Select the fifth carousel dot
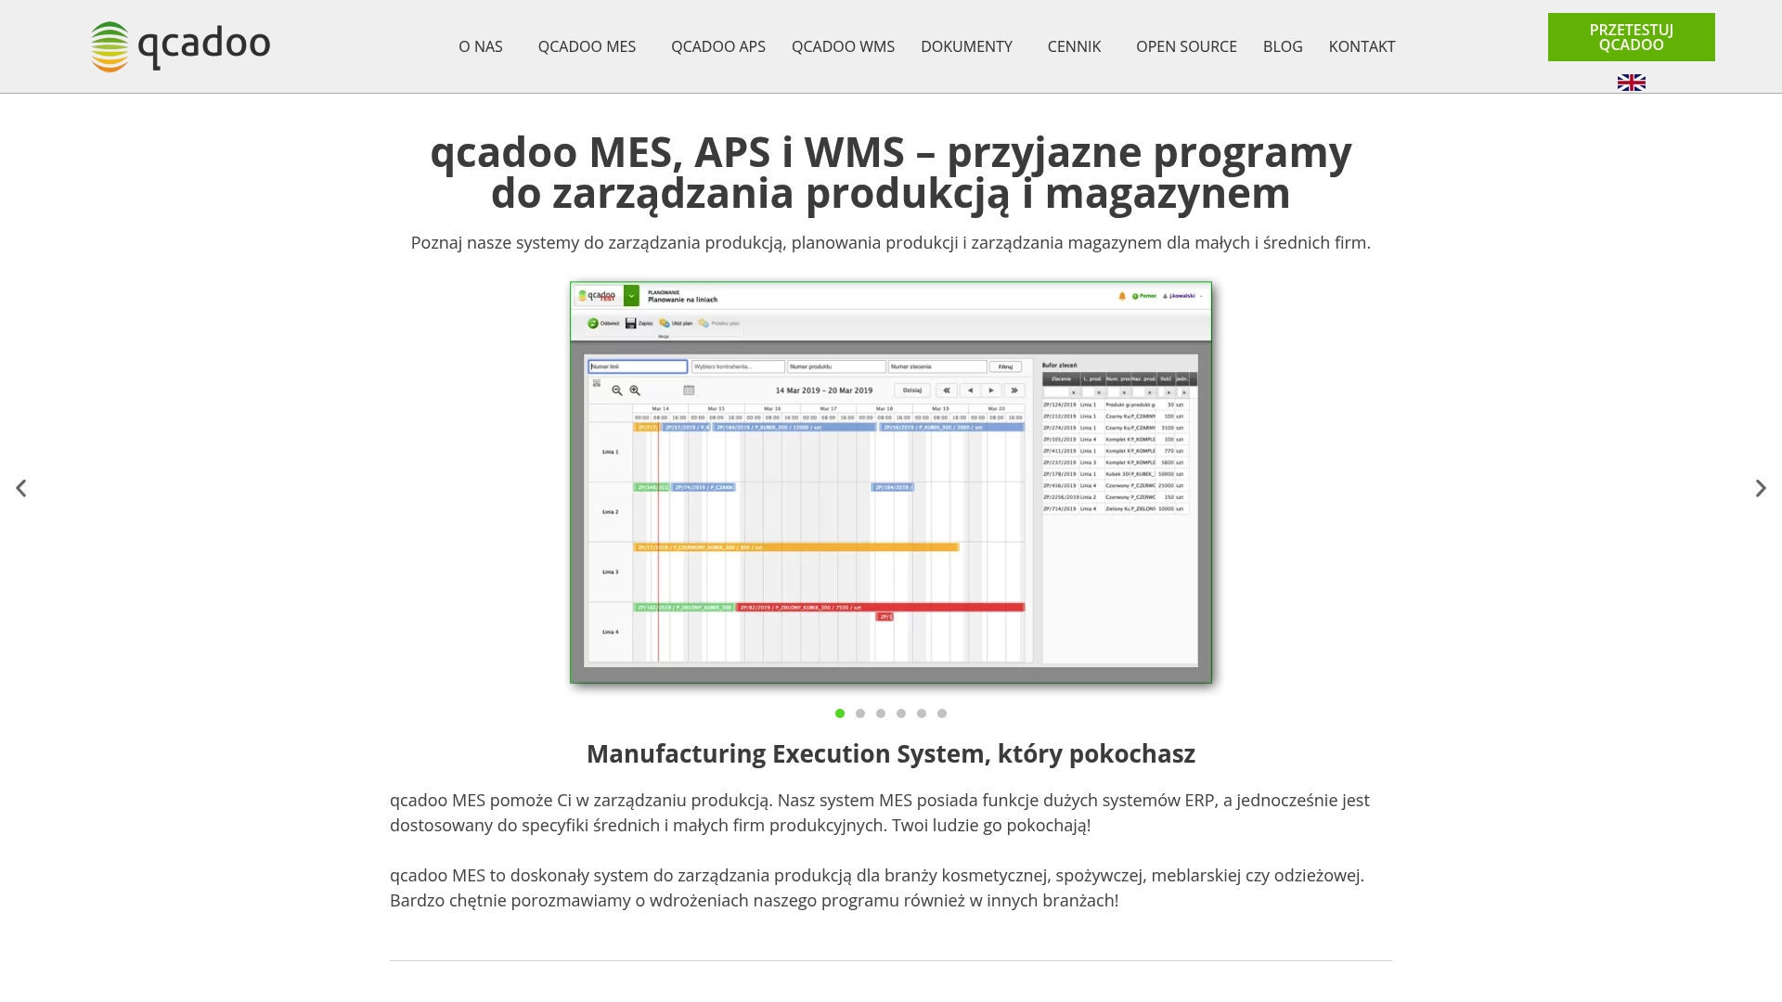This screenshot has width=1782, height=1002. click(922, 713)
